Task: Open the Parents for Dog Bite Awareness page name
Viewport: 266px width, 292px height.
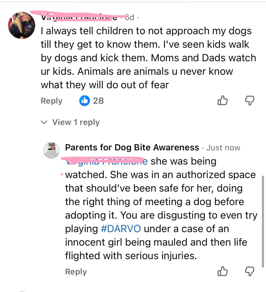Action: (132, 147)
